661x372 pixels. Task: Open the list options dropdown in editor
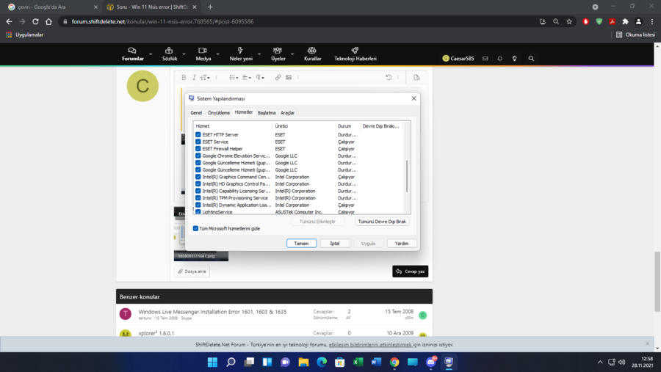234,78
